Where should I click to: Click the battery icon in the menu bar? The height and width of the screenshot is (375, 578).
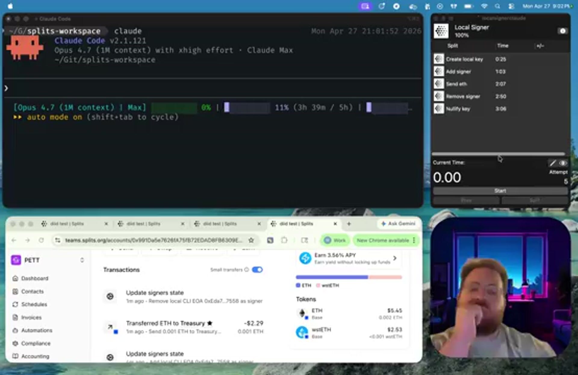(469, 6)
